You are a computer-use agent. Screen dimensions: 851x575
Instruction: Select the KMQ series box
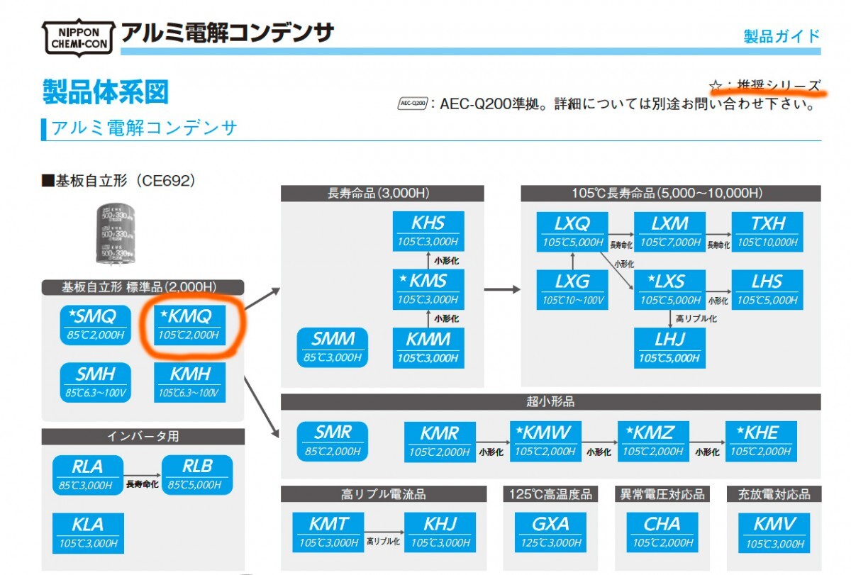[189, 324]
